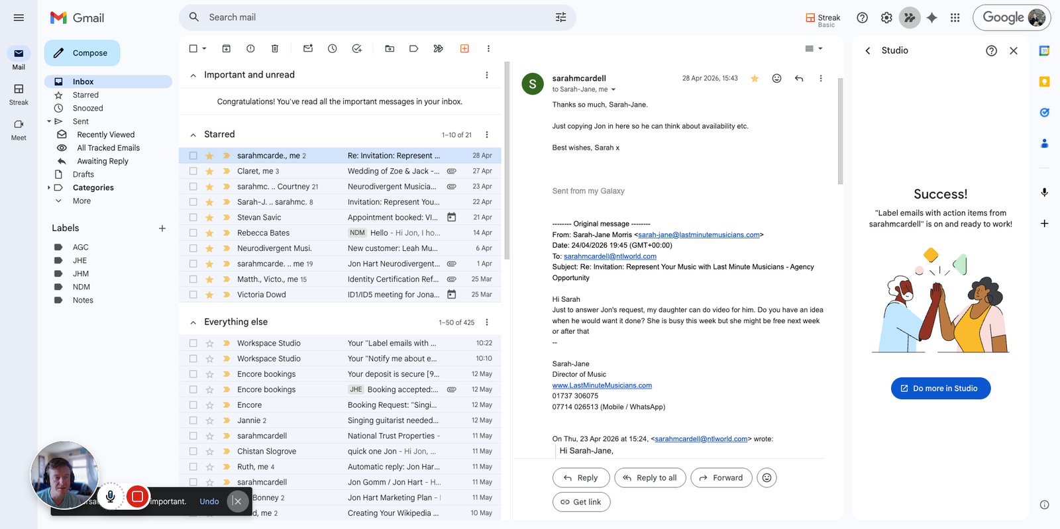Open the Google apps grid
The height and width of the screenshot is (529, 1060).
955,18
